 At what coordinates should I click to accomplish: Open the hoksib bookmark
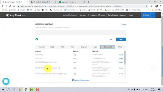(x=12, y=10)
